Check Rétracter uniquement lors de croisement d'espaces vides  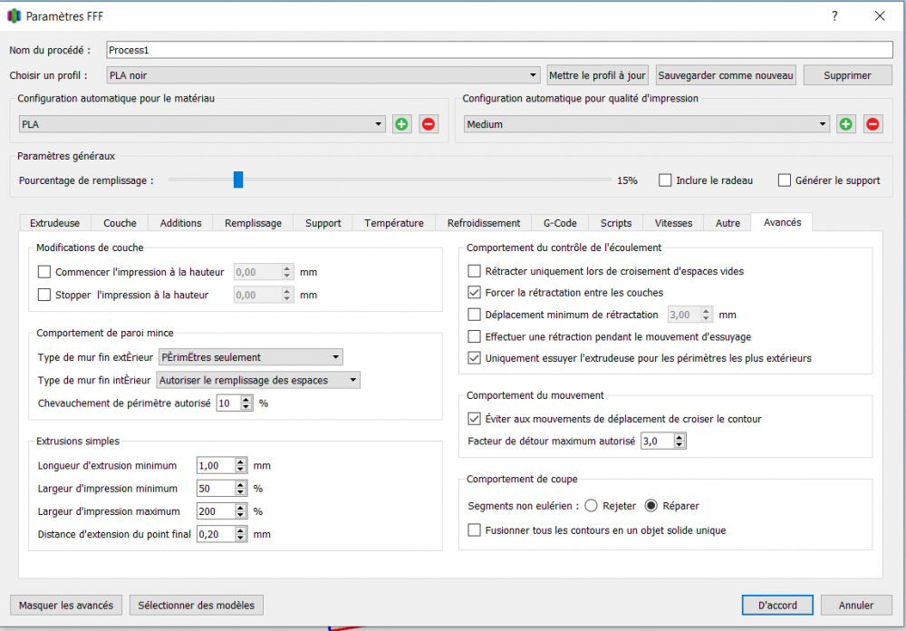click(x=475, y=271)
